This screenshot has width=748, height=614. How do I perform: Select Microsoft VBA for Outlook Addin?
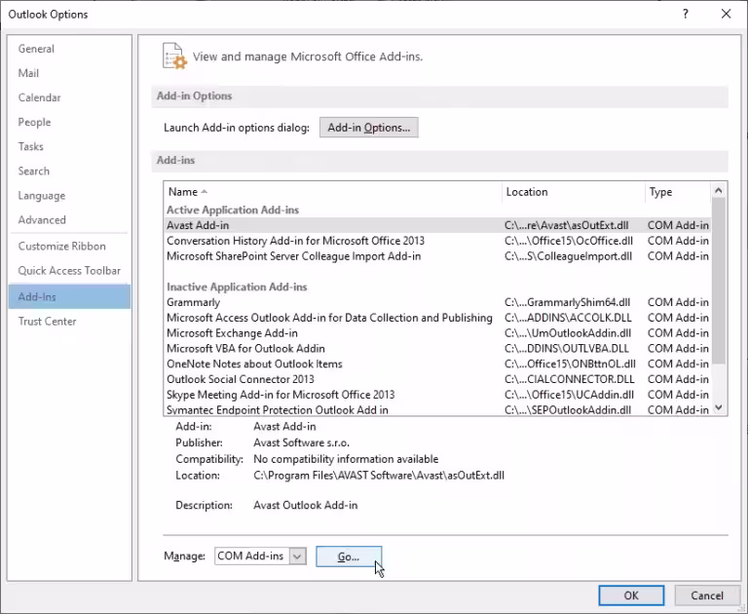point(437,349)
